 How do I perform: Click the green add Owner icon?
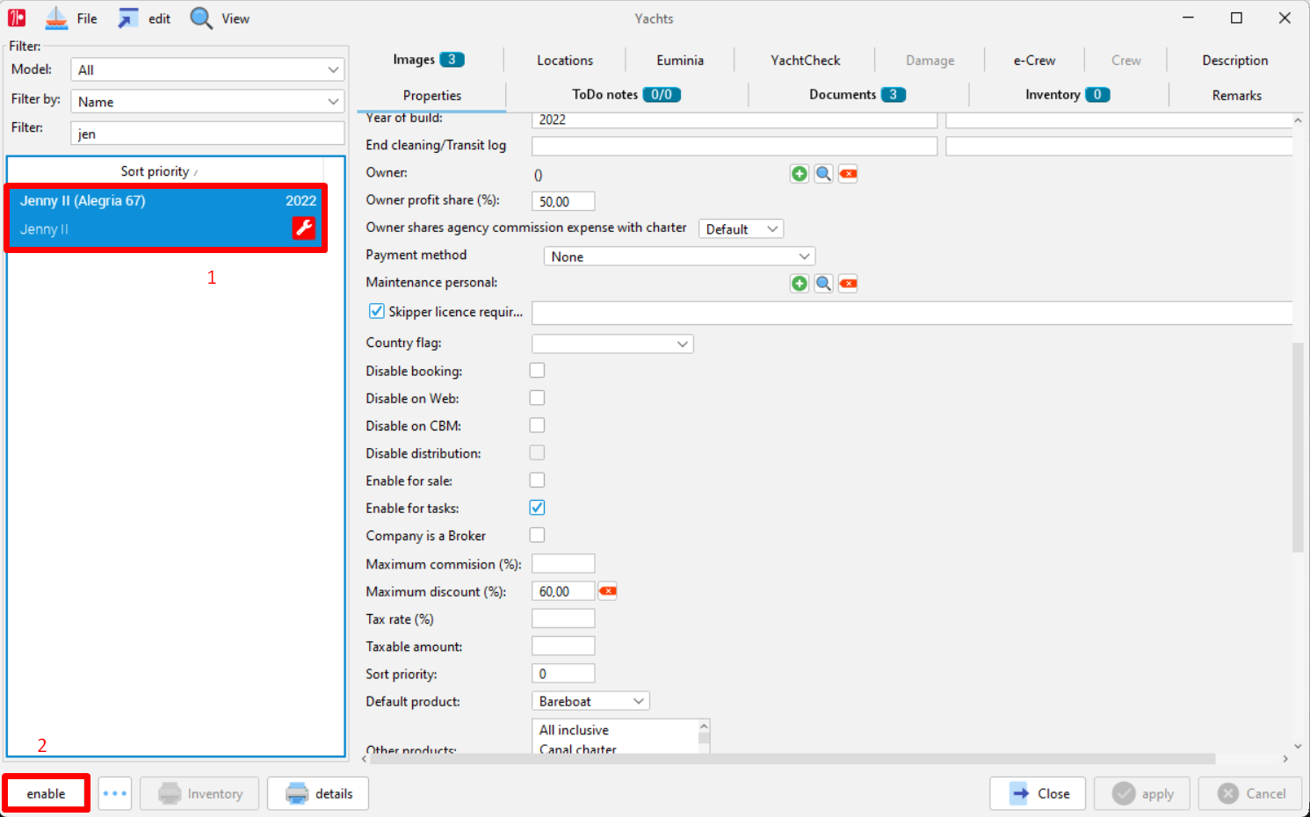click(799, 174)
